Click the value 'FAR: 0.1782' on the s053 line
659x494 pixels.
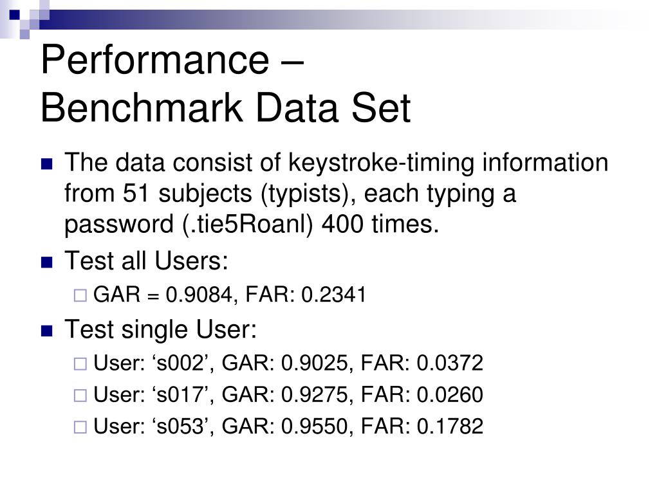point(422,426)
